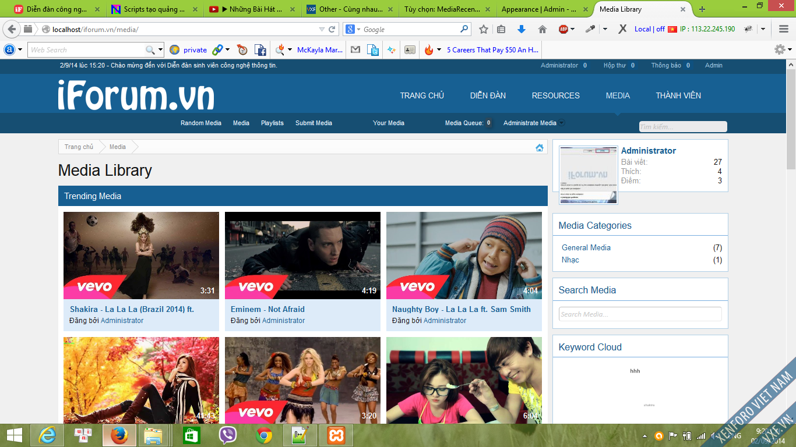Screen dimensions: 796x447
Task: Click the Adblock Plus ABP icon
Action: (563, 29)
